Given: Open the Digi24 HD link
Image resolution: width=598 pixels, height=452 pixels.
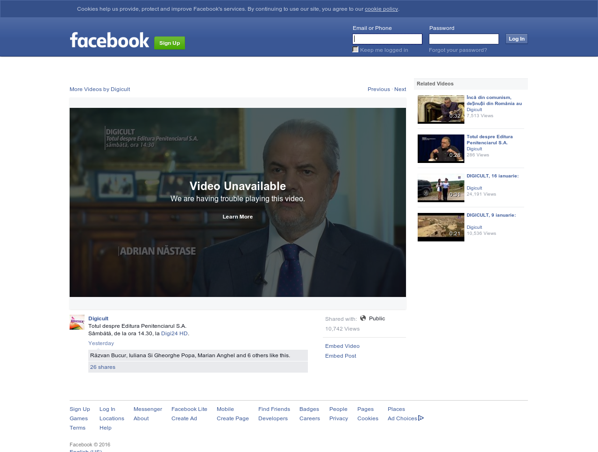Looking at the screenshot, I should tap(174, 333).
